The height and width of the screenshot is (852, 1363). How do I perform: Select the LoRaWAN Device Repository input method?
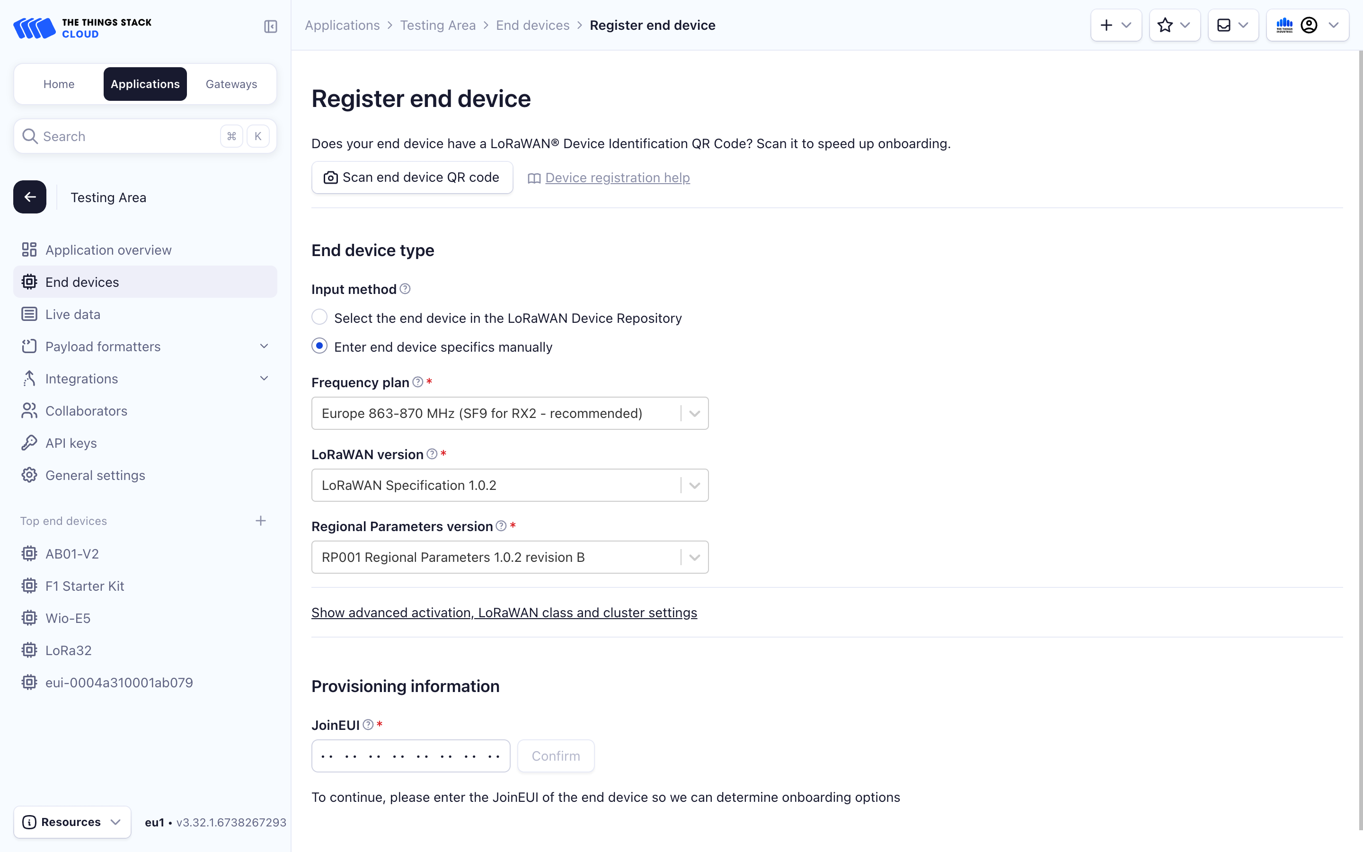click(x=319, y=317)
